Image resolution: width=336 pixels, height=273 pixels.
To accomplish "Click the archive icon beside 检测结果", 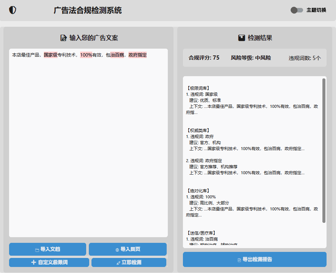I will click(x=242, y=38).
